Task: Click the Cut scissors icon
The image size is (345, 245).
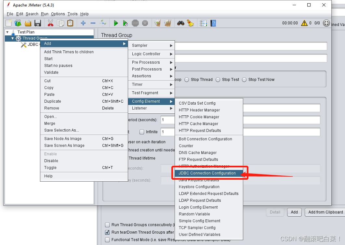Action: tap(50, 23)
